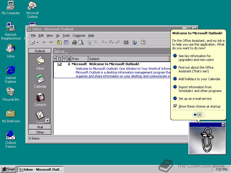Open the Compose menu

click(79, 35)
